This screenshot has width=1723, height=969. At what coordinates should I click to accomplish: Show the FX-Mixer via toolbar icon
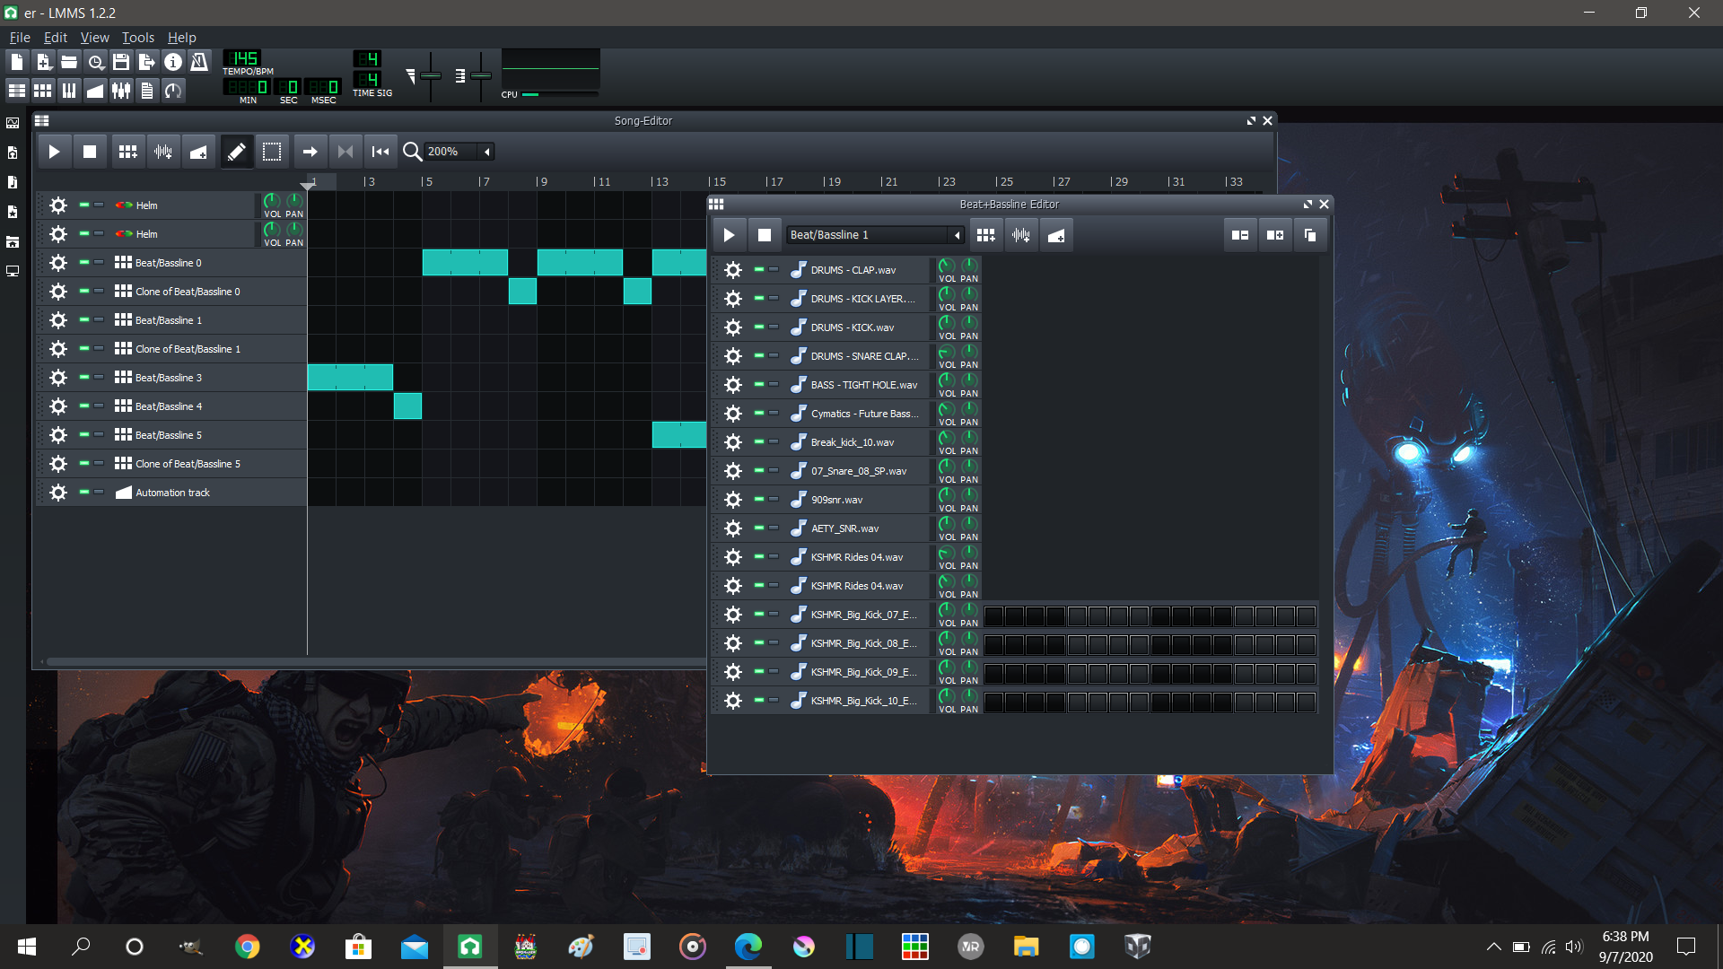(x=121, y=91)
